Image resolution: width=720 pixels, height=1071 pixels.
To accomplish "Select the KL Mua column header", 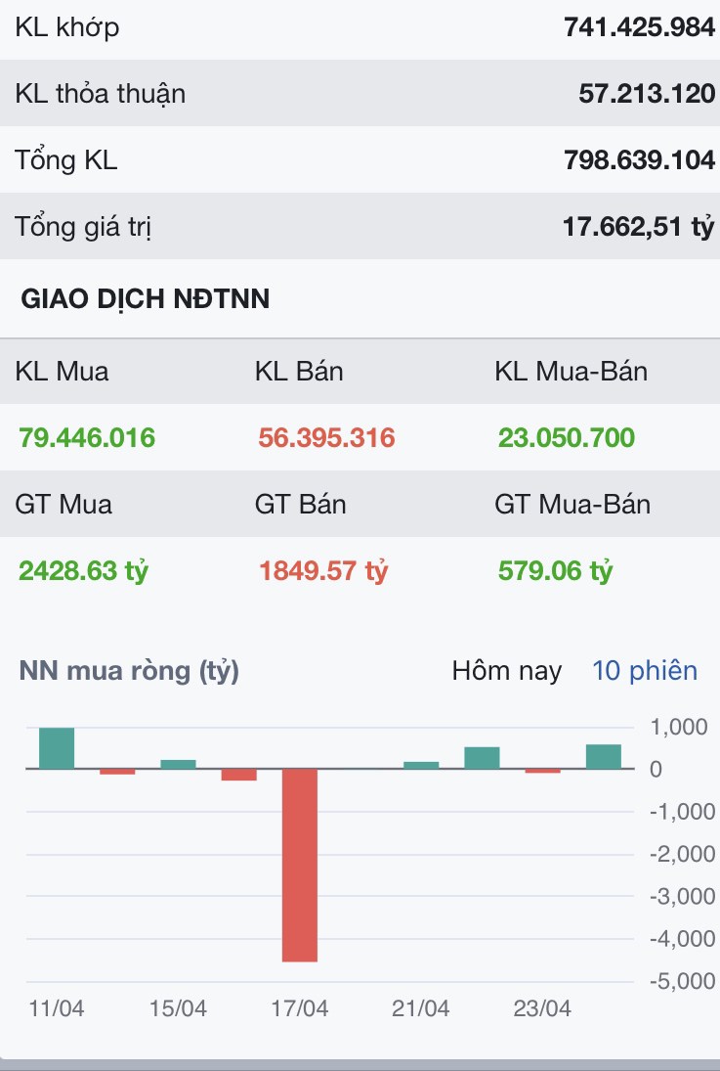I will tap(63, 372).
